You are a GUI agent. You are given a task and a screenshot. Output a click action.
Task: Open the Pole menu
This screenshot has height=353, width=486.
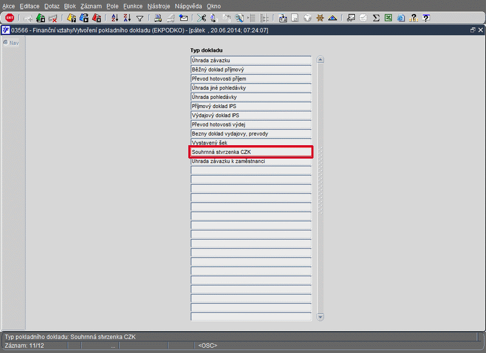[x=112, y=6]
